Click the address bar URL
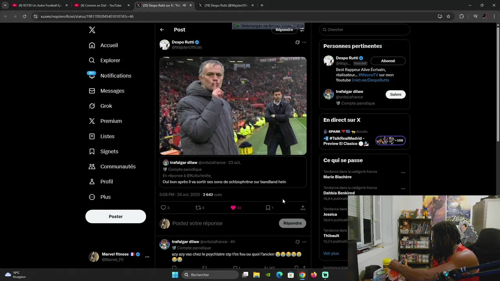Image resolution: width=500 pixels, height=281 pixels. [87, 16]
